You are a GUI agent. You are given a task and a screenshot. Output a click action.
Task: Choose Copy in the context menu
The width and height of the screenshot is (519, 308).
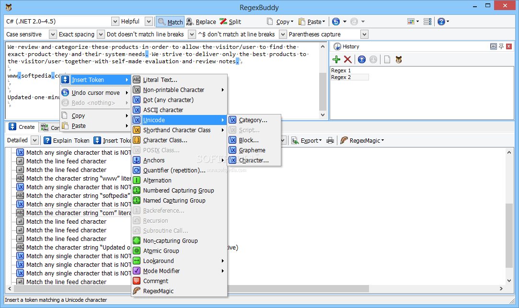coord(95,116)
